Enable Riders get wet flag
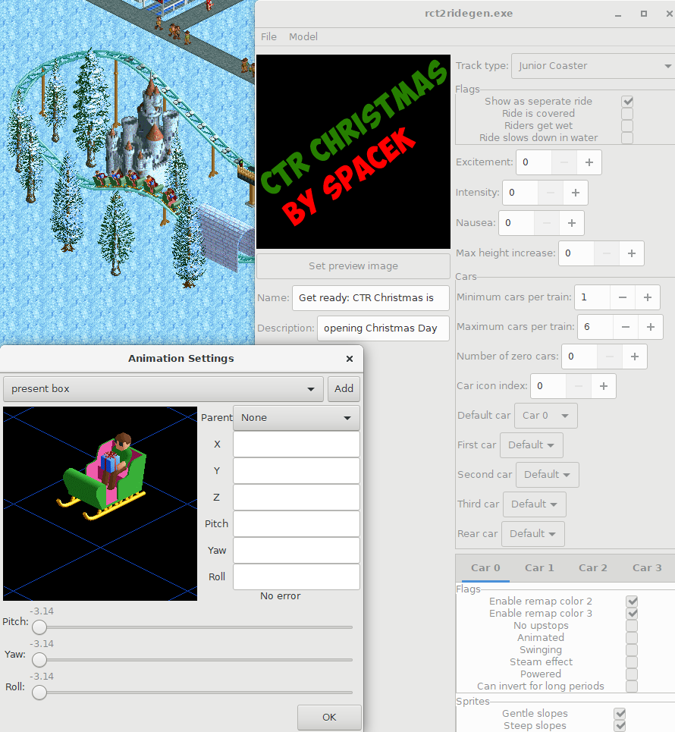This screenshot has height=732, width=675. [x=627, y=126]
